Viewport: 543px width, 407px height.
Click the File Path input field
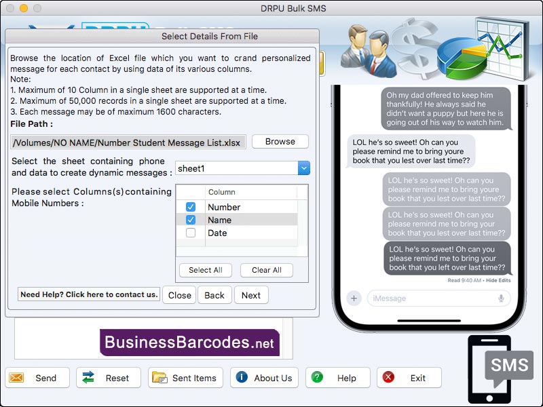126,142
